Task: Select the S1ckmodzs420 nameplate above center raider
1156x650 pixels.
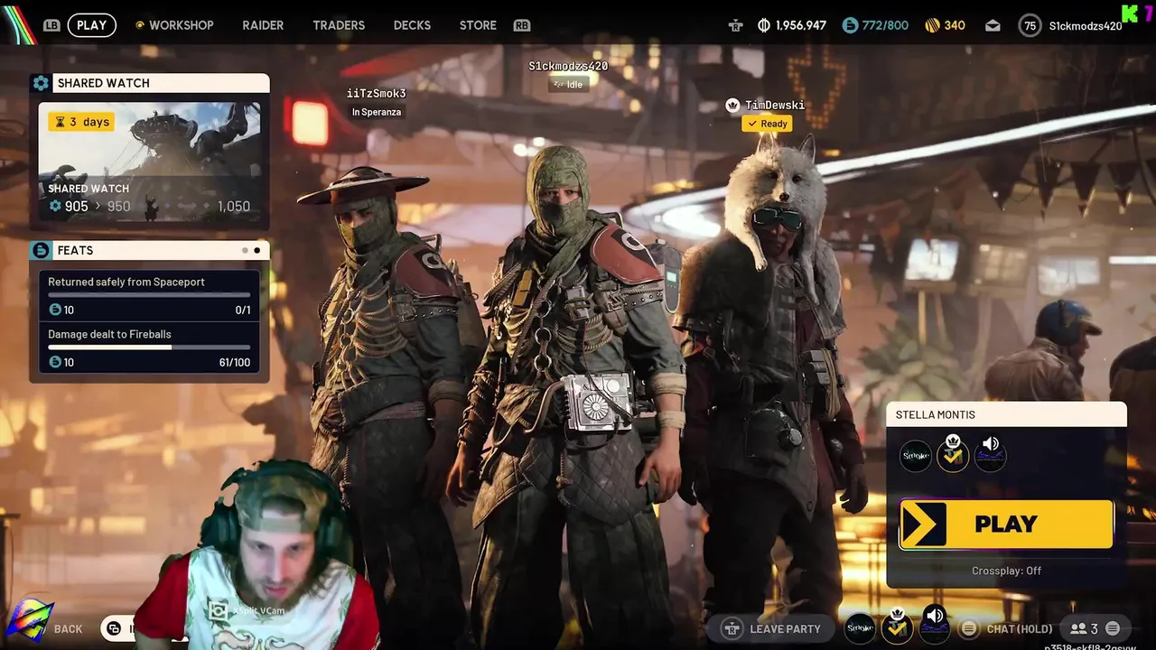Action: coord(568,67)
